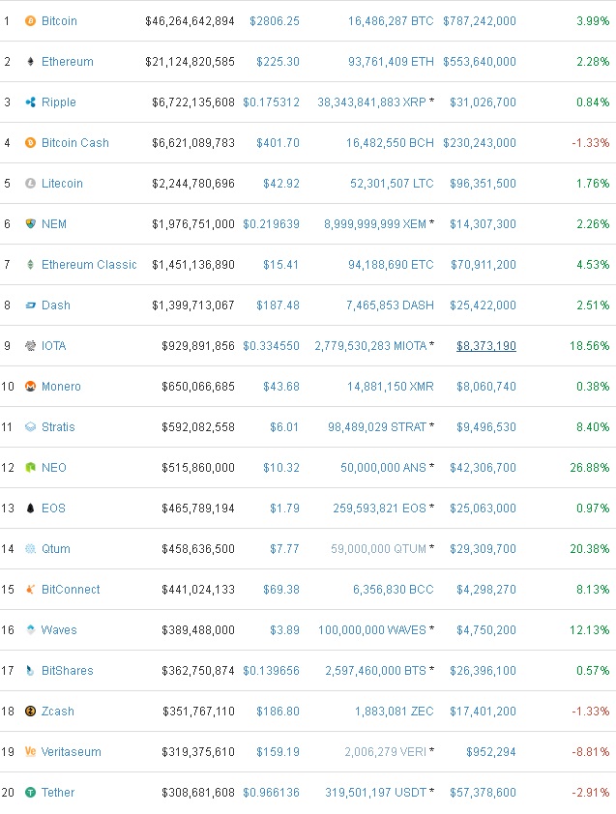The width and height of the screenshot is (616, 814).
Task: Open the Bitcoin name link
Action: point(59,20)
